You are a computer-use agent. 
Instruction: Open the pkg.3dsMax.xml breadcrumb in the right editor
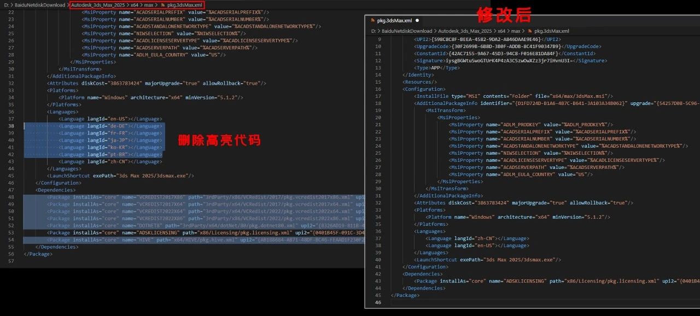pyautogui.click(x=552, y=31)
